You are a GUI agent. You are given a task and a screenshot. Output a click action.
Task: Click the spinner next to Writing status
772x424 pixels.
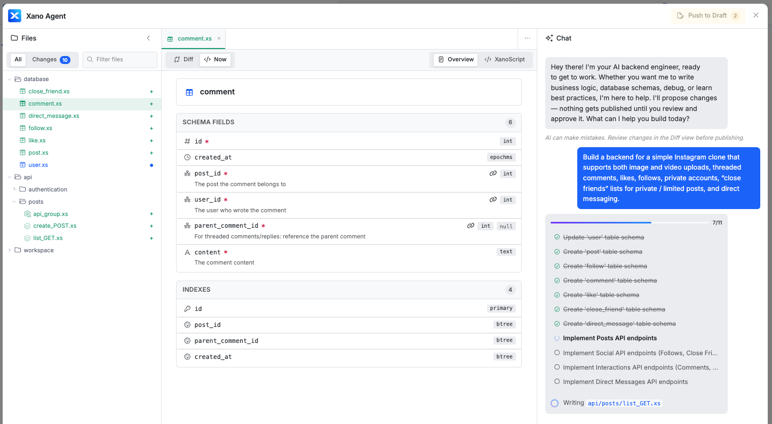(x=554, y=403)
